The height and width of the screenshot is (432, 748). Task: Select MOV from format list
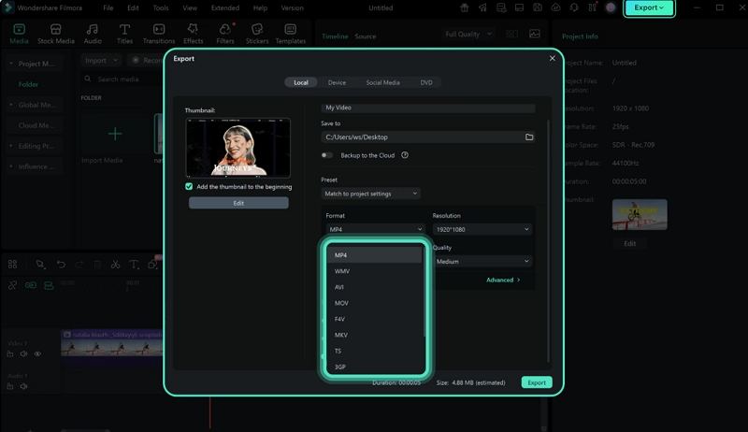[375, 303]
